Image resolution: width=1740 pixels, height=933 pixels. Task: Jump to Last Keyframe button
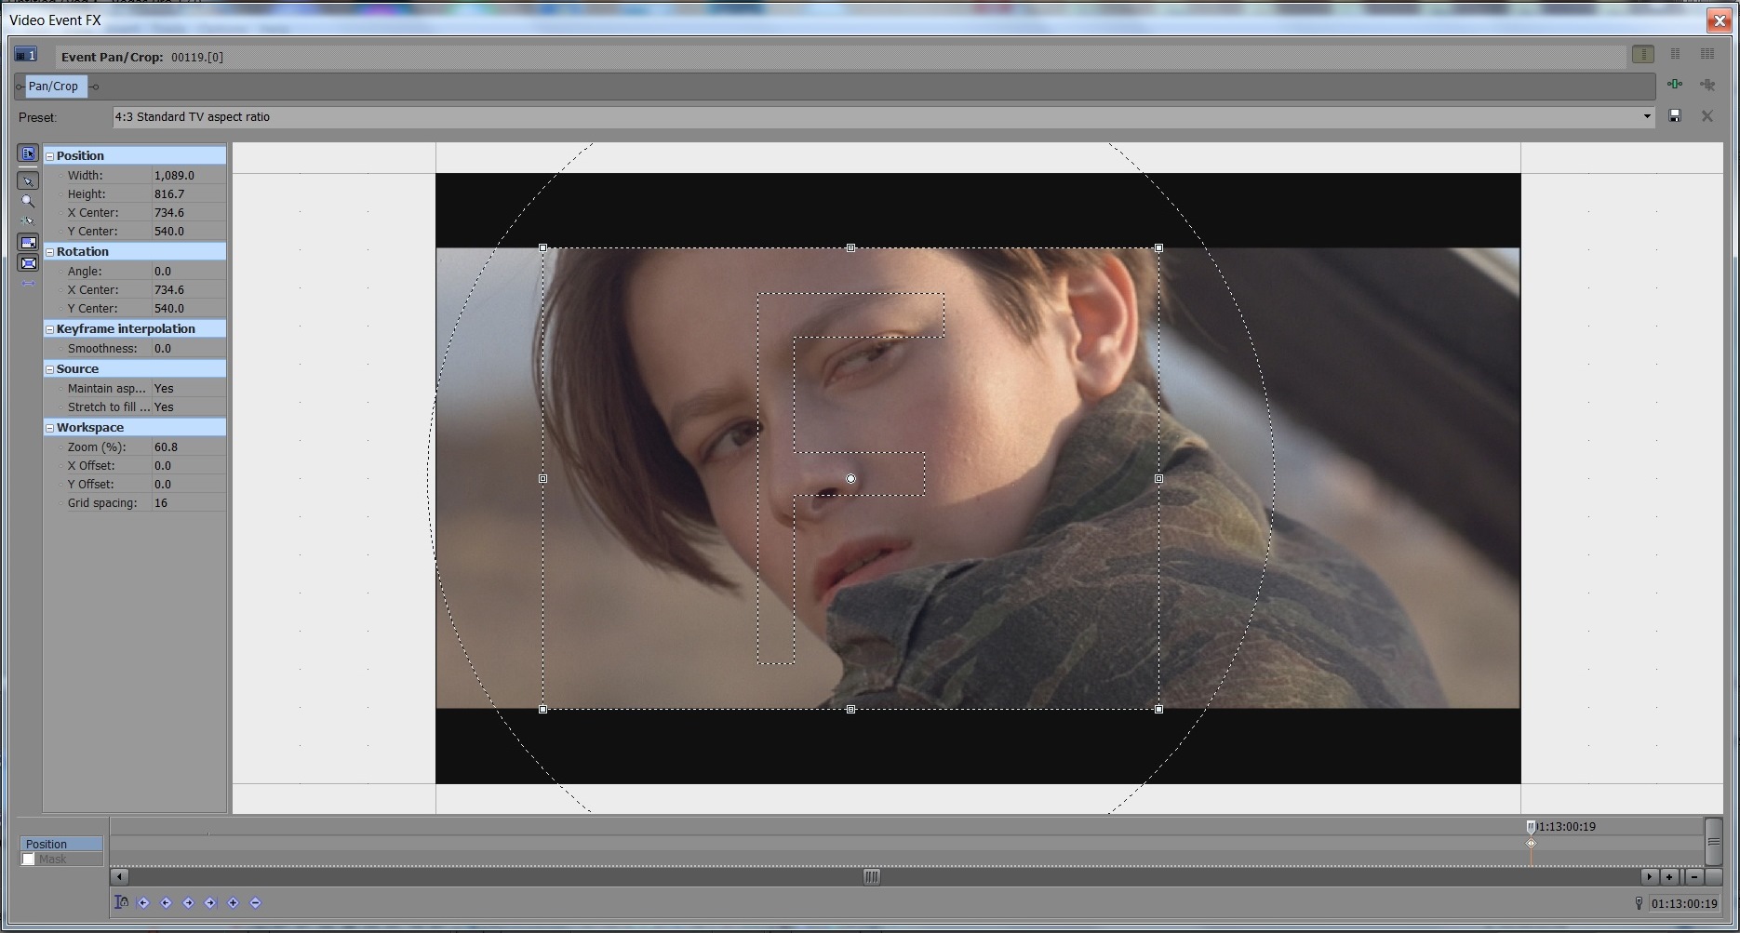pyautogui.click(x=210, y=902)
